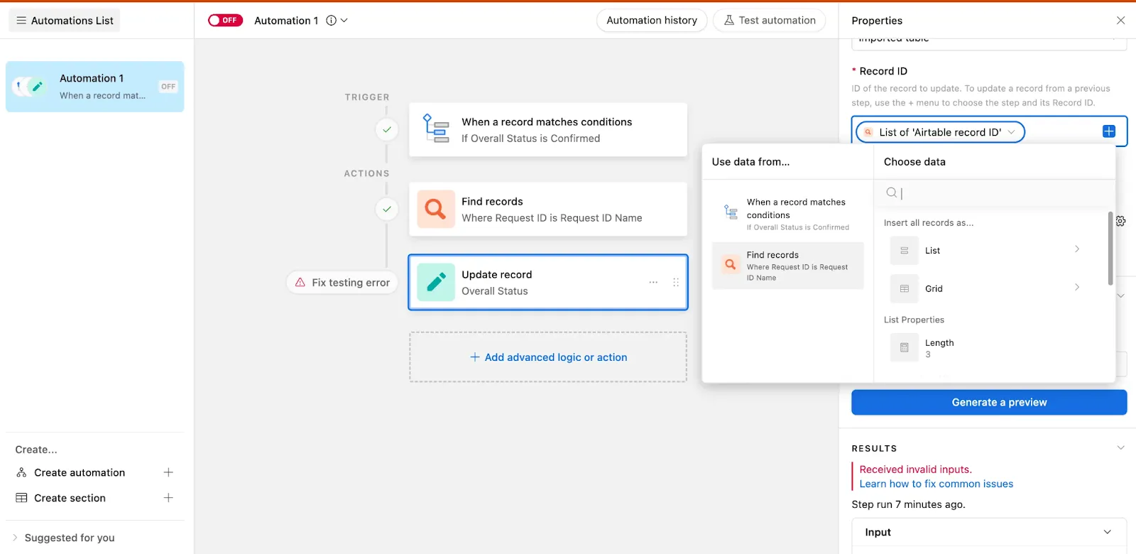
Task: Collapse the Results section chevron
Action: (1120, 447)
